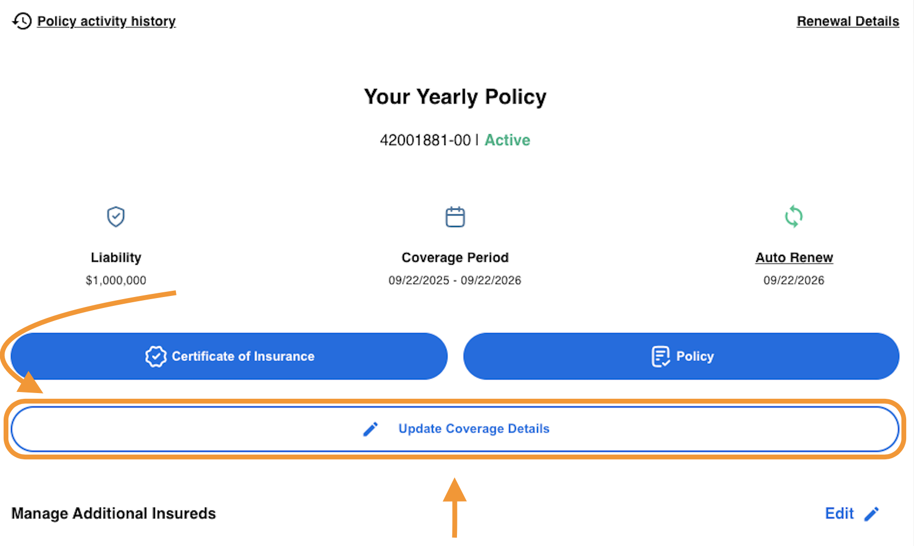Viewport: 914px width, 546px height.
Task: Click the clock icon beside Policy activity history
Action: click(21, 21)
